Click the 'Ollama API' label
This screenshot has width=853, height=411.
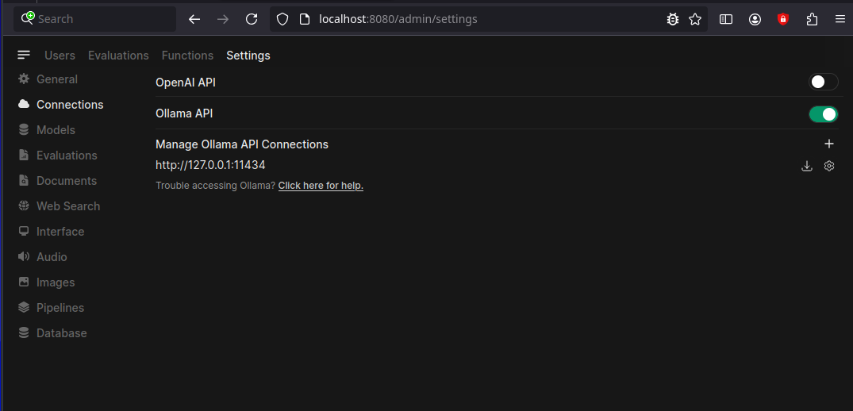(x=184, y=113)
